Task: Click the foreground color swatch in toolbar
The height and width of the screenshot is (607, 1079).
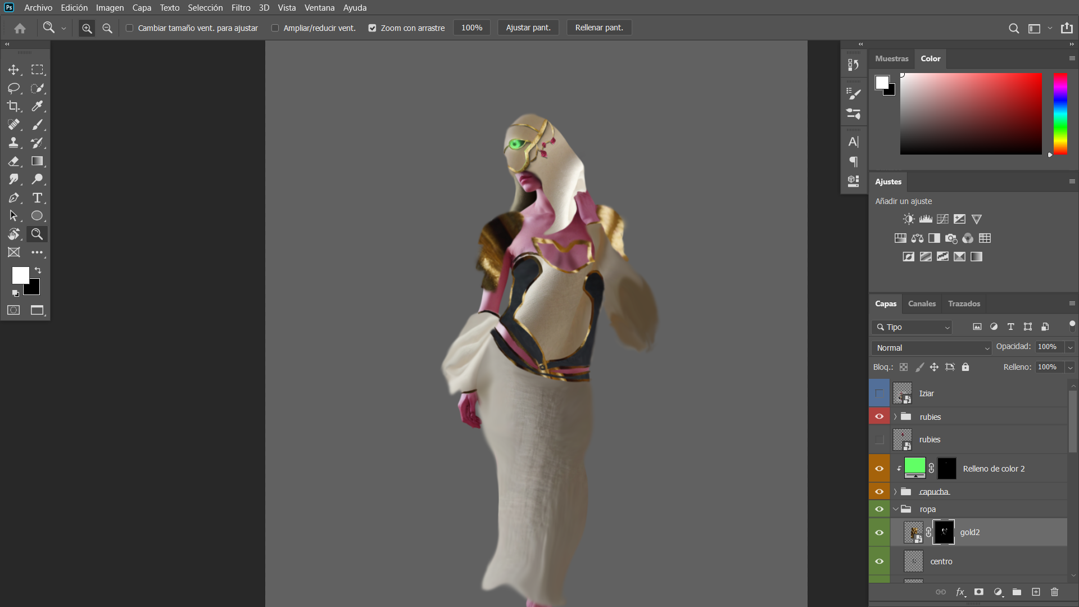Action: tap(20, 275)
